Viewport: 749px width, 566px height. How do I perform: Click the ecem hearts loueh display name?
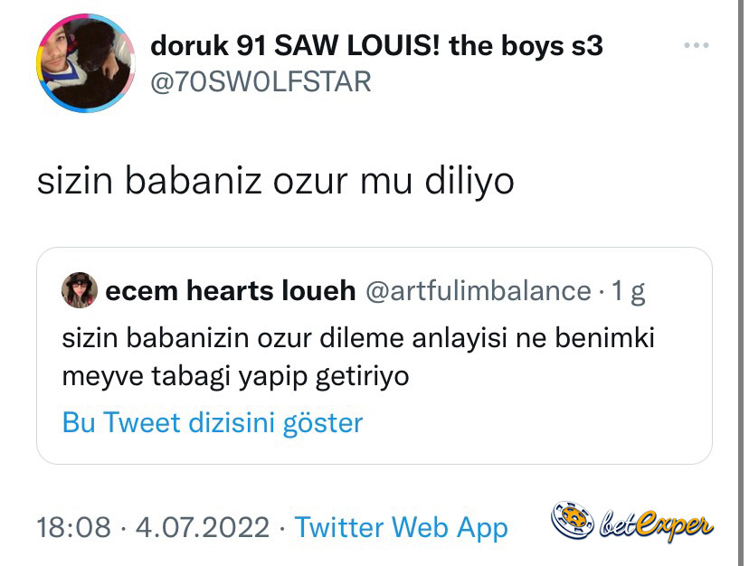[x=231, y=290]
